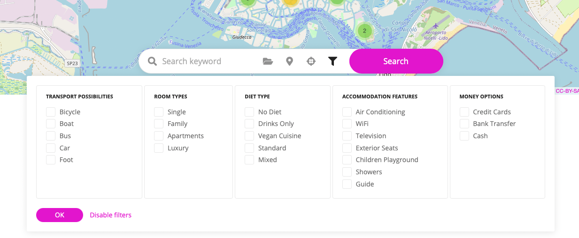Click the crosshair geolocation icon
Viewport: 579px width, 238px height.
tap(311, 61)
